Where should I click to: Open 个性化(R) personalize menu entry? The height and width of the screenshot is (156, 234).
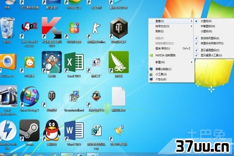[x=171, y=79]
